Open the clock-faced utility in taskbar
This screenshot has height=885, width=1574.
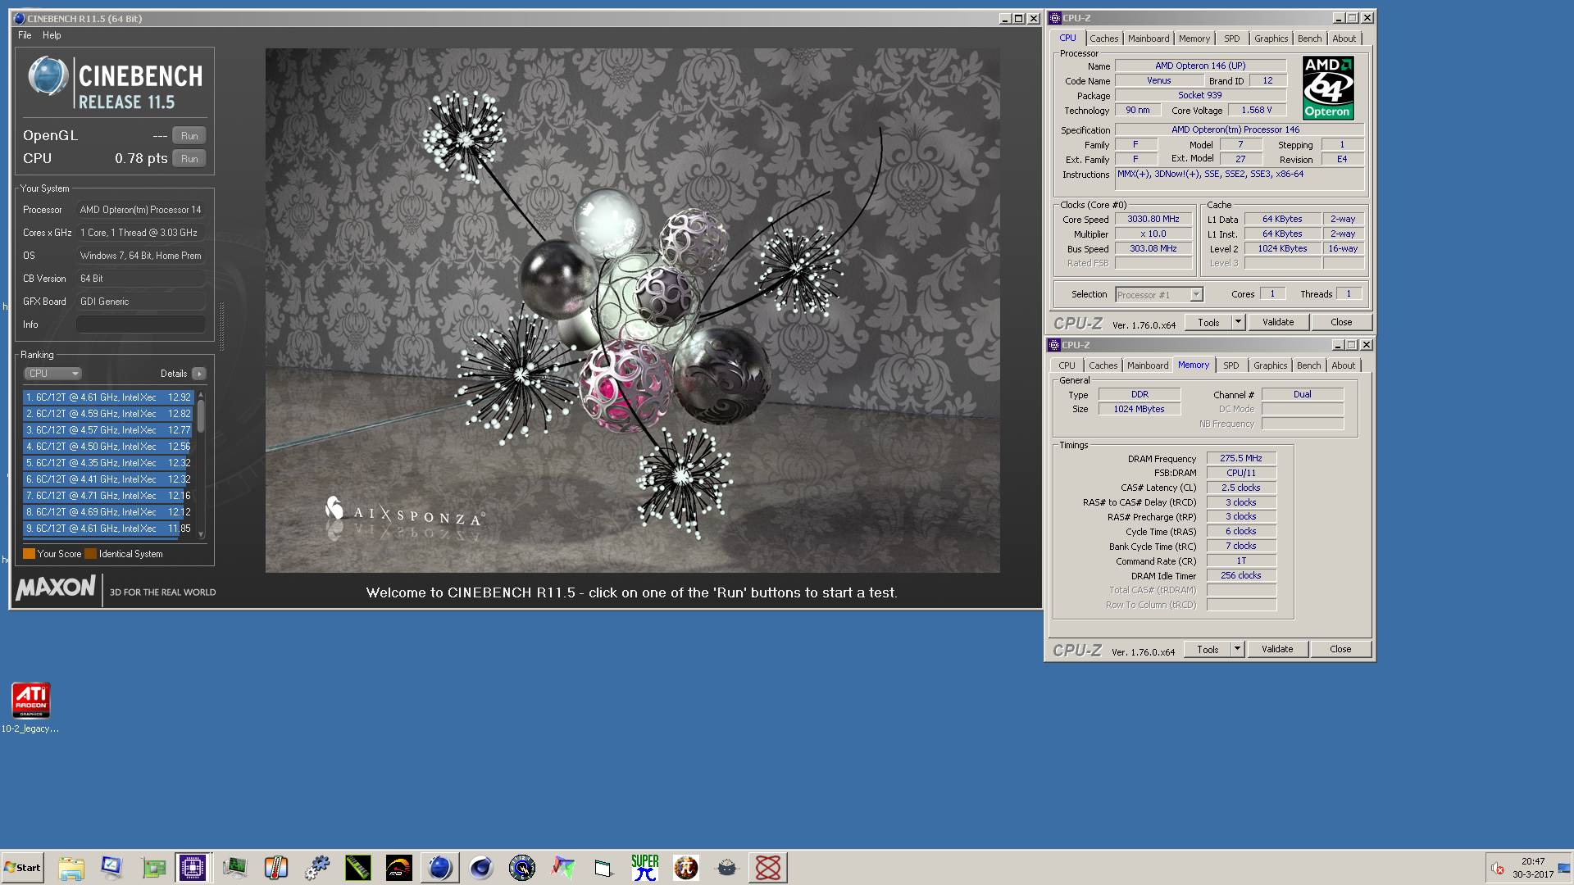(x=522, y=868)
